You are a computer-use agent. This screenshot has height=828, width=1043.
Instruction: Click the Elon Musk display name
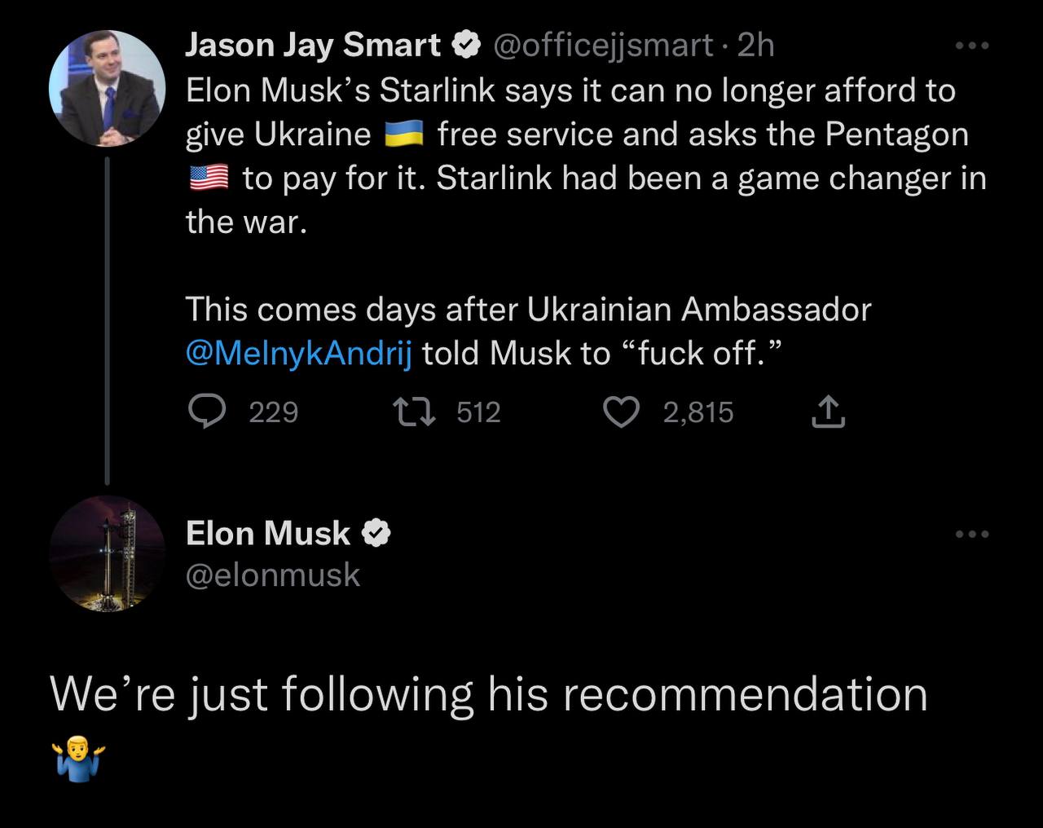coord(267,534)
